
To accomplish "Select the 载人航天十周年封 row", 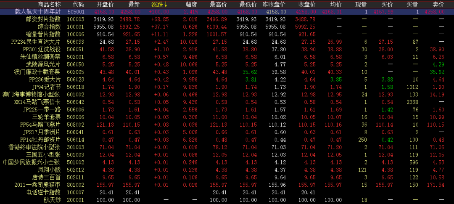I will click(x=227, y=12).
